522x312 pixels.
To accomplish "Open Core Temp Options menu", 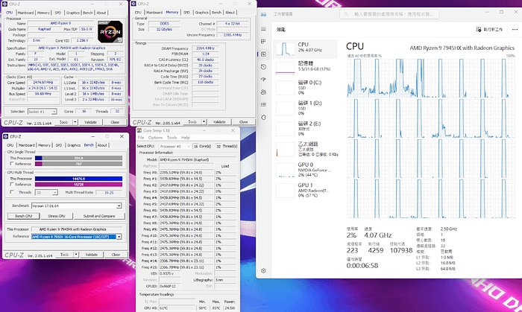I will coord(155,138).
